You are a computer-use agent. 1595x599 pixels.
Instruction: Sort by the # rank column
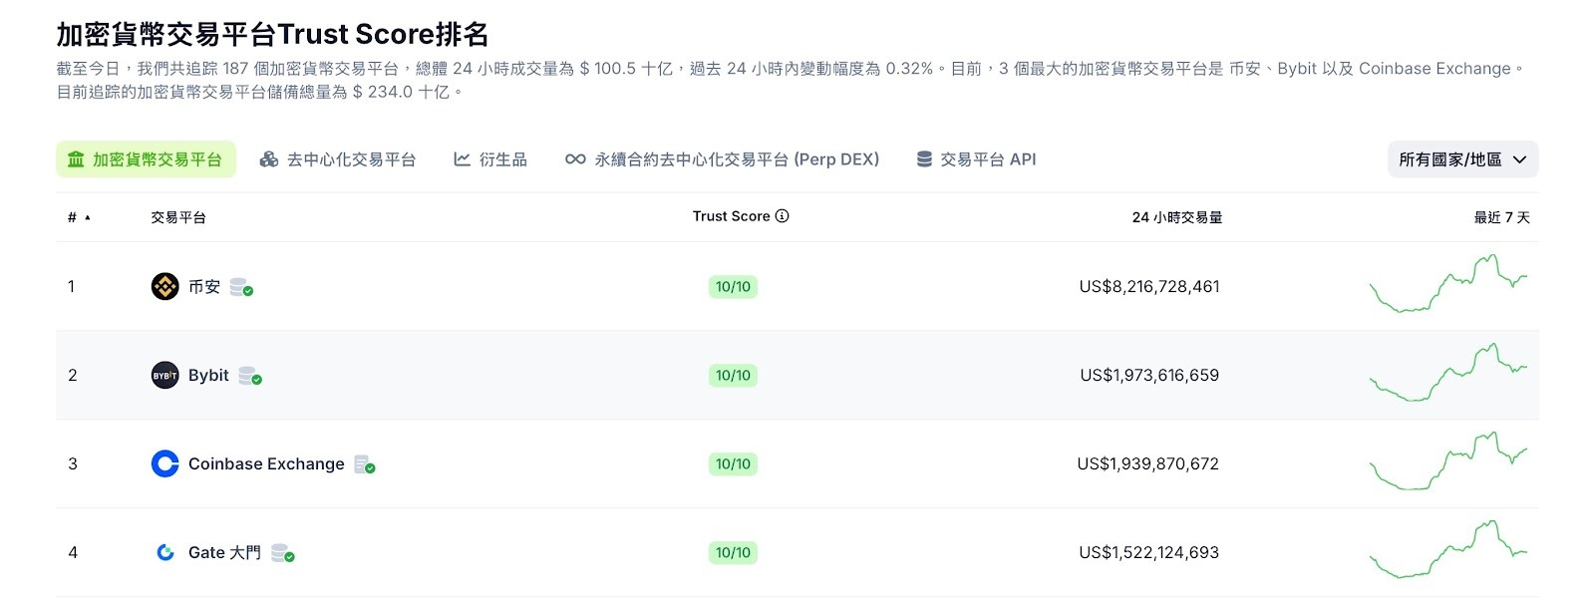pyautogui.click(x=78, y=217)
